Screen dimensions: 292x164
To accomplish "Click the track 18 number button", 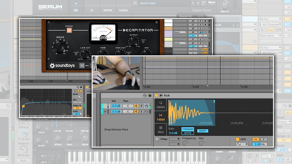I will pos(193,29).
